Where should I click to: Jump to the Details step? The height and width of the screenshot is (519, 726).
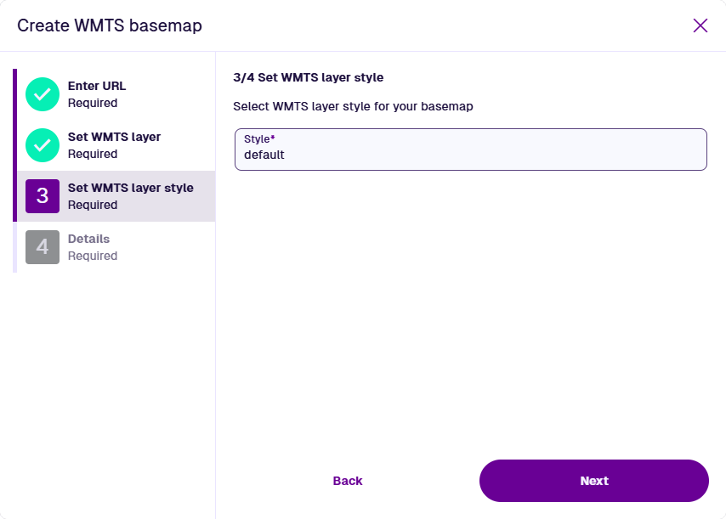[88, 239]
